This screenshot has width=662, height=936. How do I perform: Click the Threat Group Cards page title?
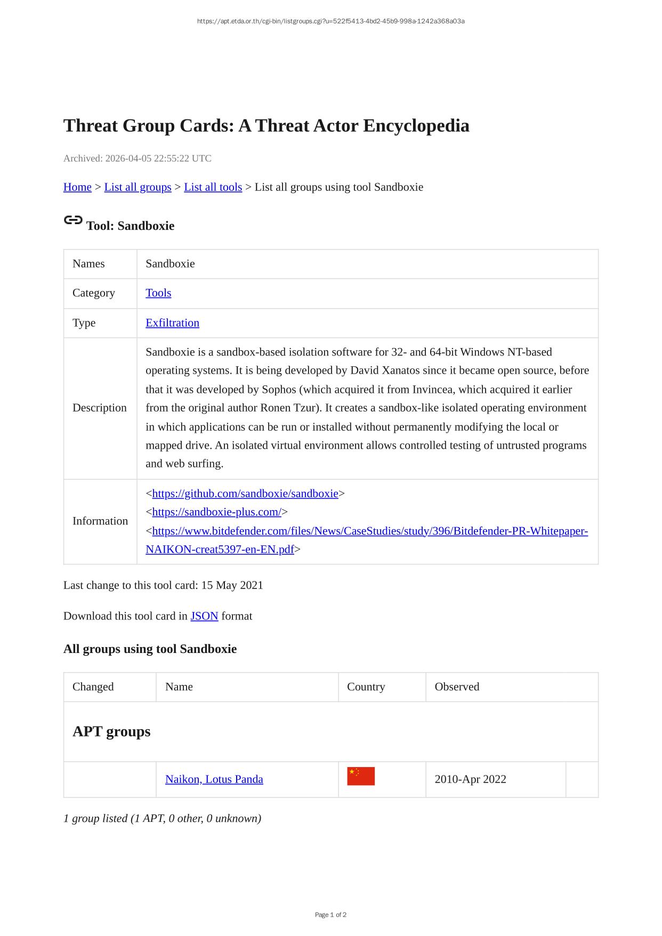[x=266, y=126]
